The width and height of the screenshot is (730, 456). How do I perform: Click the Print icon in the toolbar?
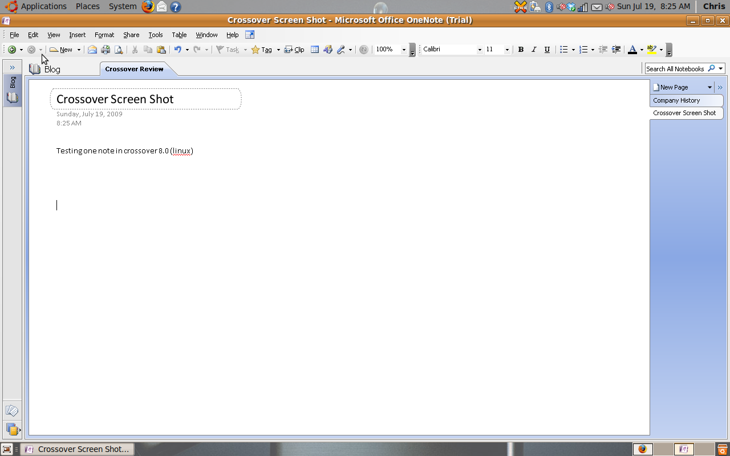point(106,50)
